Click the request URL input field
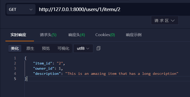Screen dimensions: 190x97 113,9
